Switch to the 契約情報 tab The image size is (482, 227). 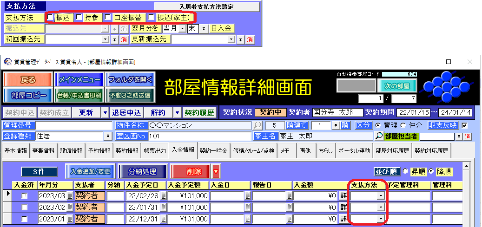click(x=127, y=151)
